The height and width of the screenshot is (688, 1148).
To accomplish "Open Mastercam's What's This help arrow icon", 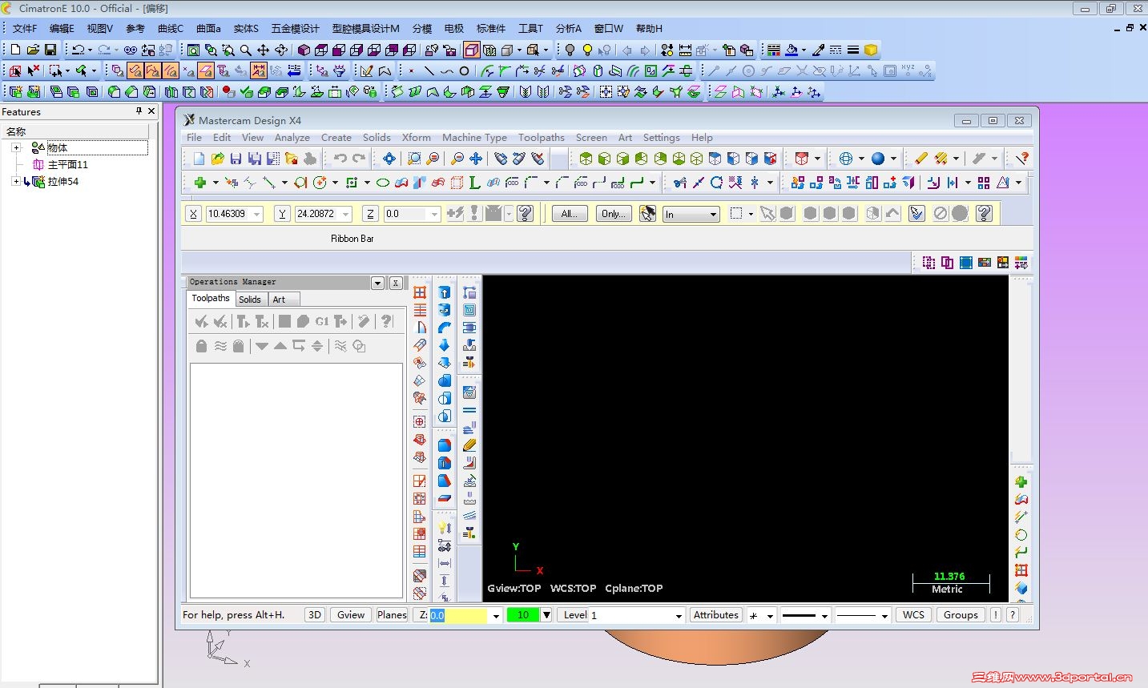I will pos(1021,159).
